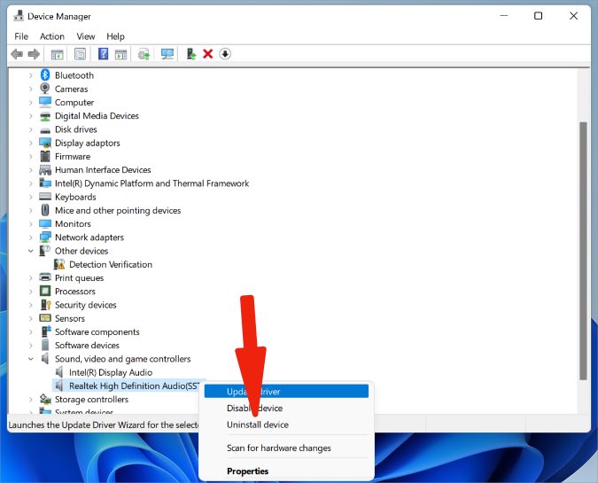Image resolution: width=598 pixels, height=483 pixels.
Task: Click the Display adaptors icon
Action: (45, 143)
